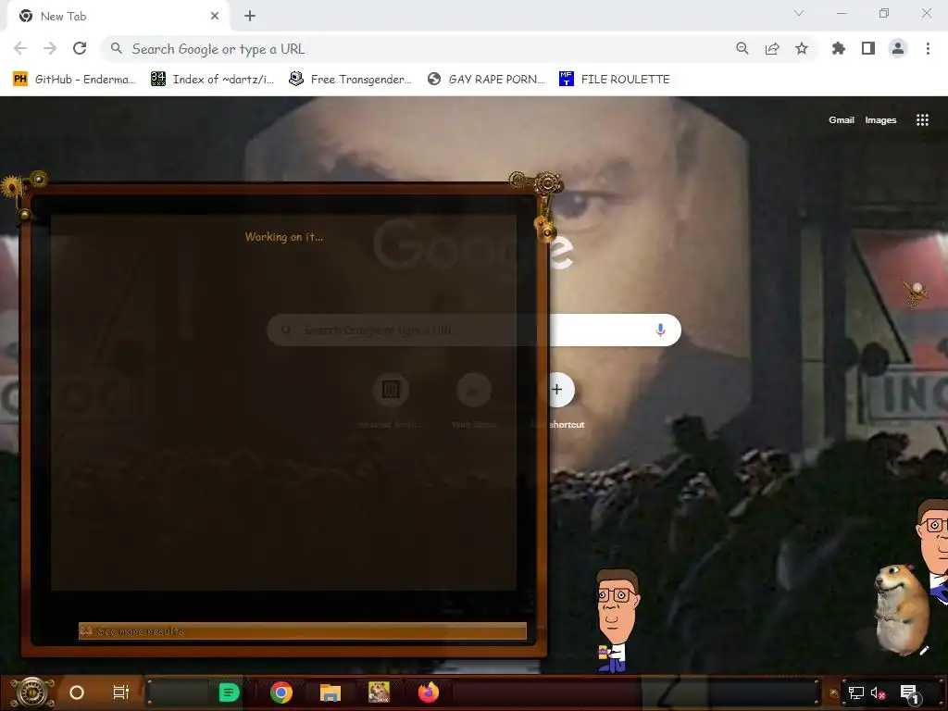Open the tab search chevron
This screenshot has width=948, height=711.
799,13
